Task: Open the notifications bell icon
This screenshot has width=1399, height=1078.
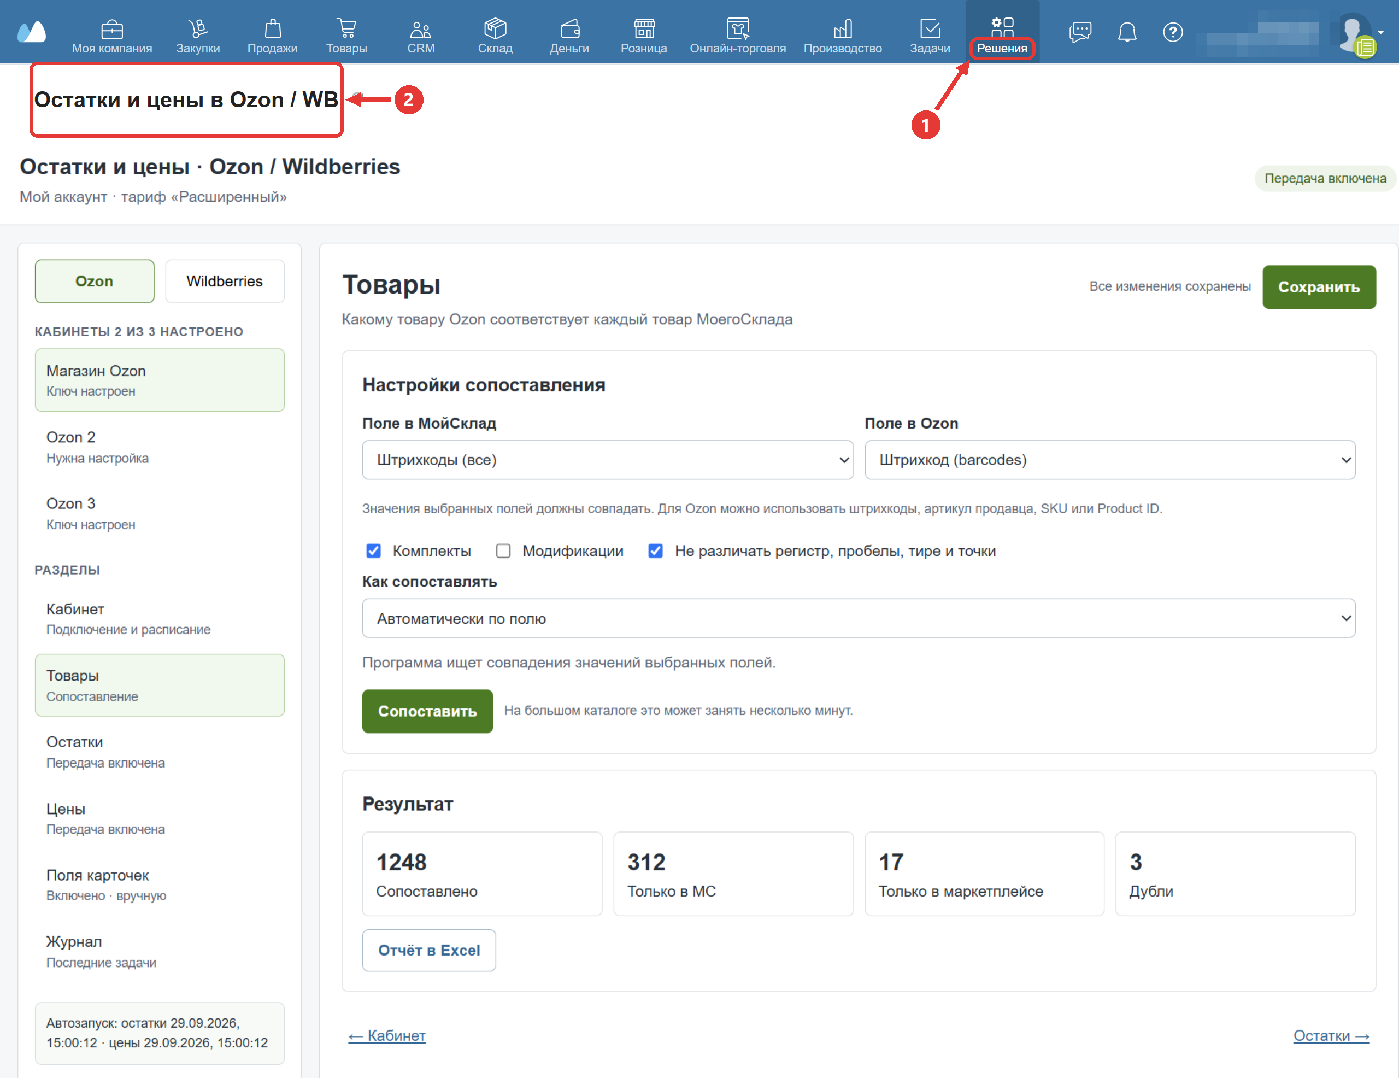Action: coord(1127,31)
